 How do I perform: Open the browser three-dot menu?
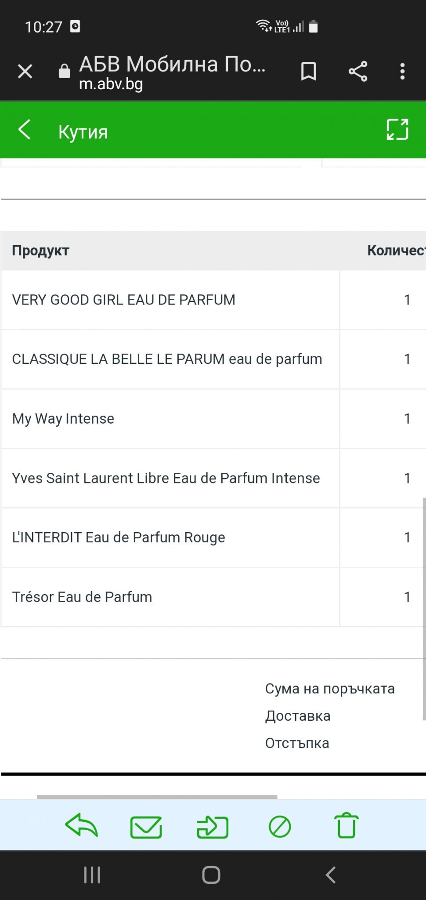402,71
